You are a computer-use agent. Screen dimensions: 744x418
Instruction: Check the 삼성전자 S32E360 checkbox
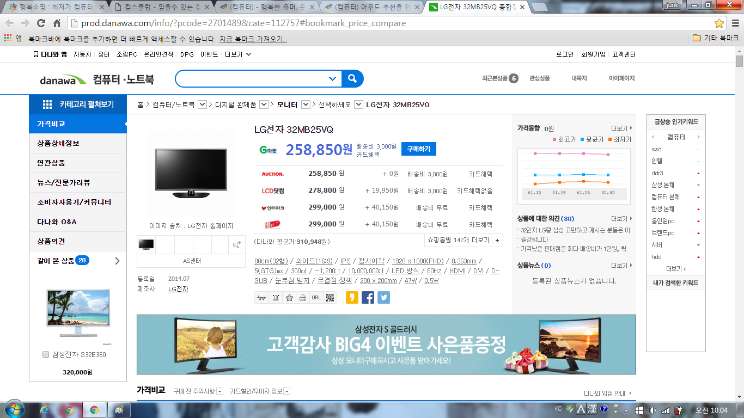(x=46, y=355)
